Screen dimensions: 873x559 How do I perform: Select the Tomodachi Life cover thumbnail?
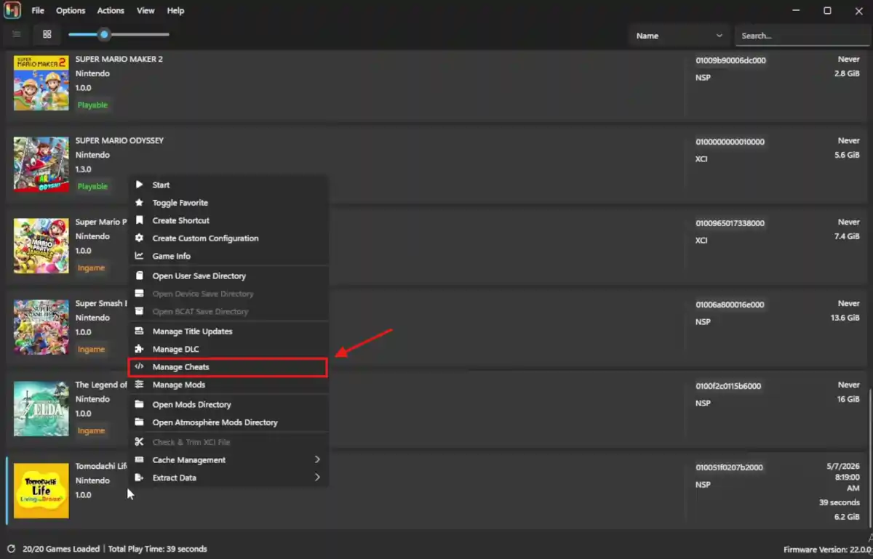coord(41,490)
